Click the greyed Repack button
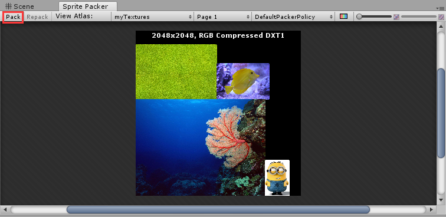 point(37,17)
